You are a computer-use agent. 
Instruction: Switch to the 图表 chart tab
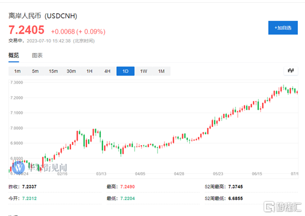pyautogui.click(x=37, y=56)
